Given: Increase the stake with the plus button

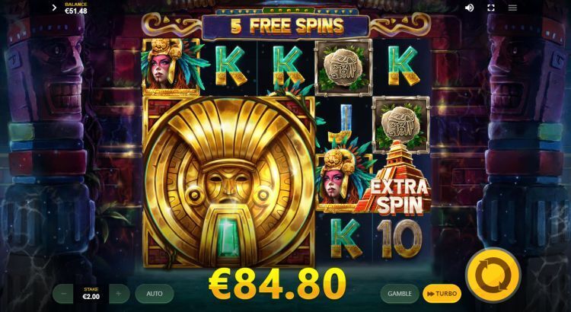Looking at the screenshot, I should pyautogui.click(x=119, y=294).
